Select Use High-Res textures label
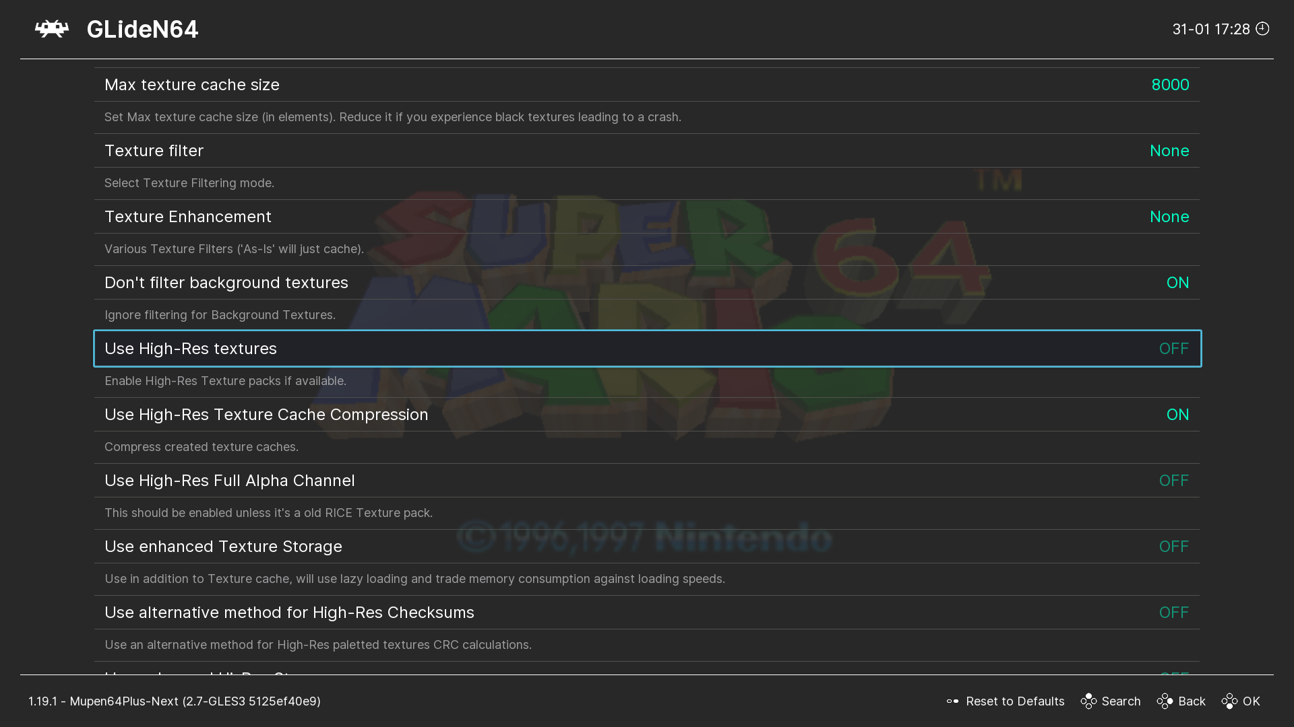Screen dimensions: 1294x727 [191, 349]
